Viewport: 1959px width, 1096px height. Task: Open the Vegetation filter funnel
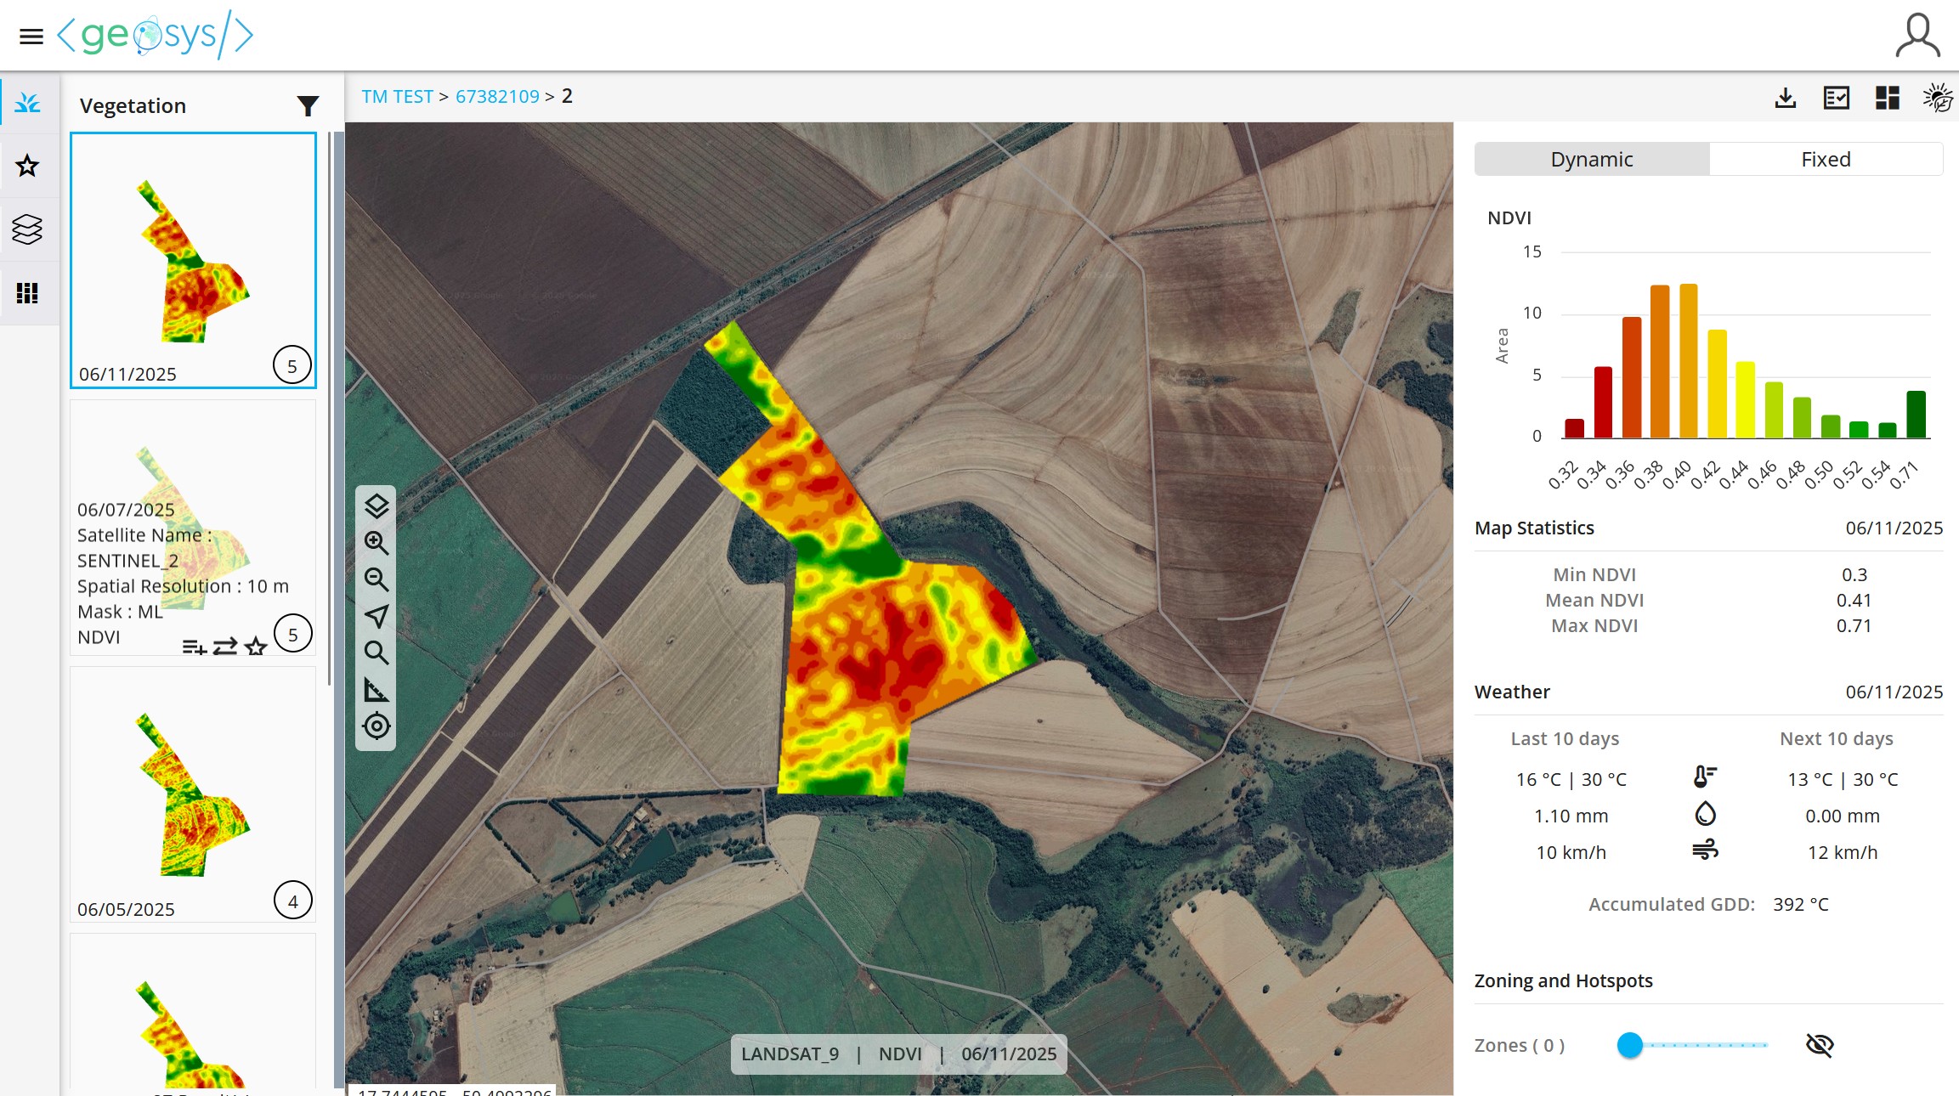pos(308,104)
